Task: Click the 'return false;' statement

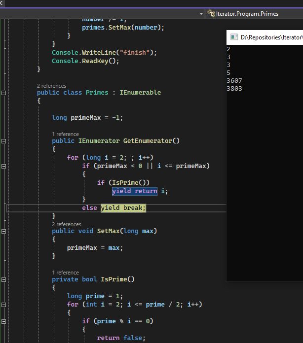Action: tap(121, 338)
